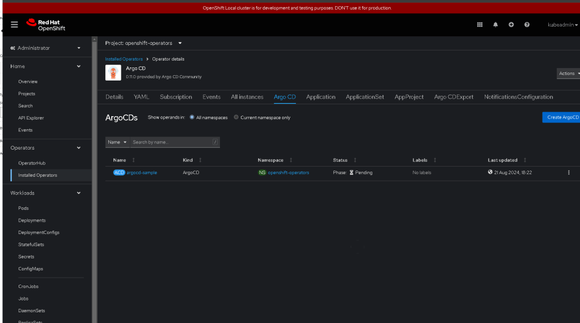The image size is (580, 323).
Task: Click the slash shortcut hint in search box
Action: 215,142
